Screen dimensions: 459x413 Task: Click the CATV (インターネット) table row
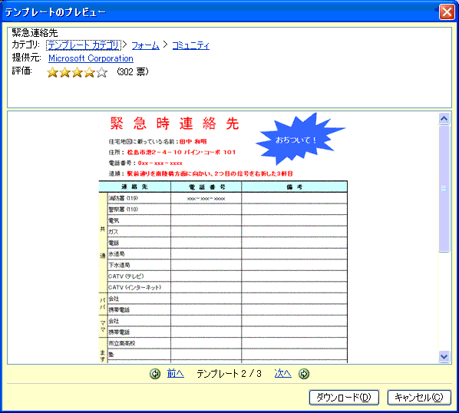(227, 287)
